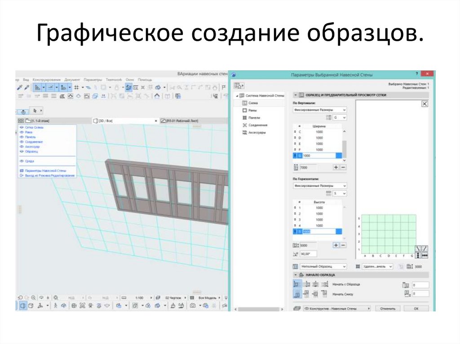Click the 90,00° angle input field

pos(309,254)
